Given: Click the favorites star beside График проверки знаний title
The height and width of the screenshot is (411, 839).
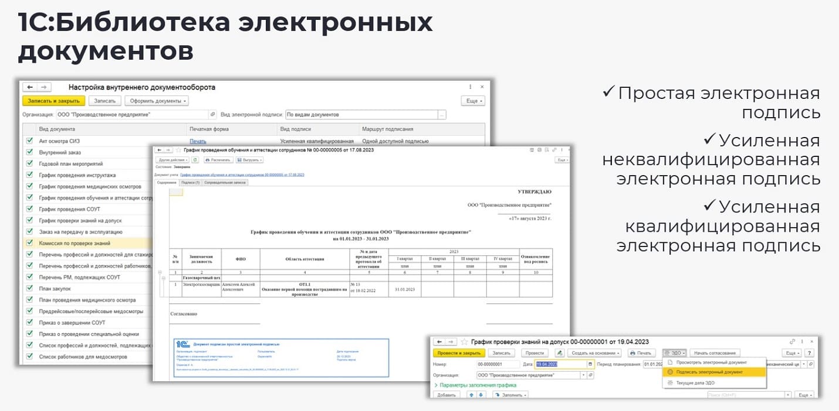Looking at the screenshot, I should coord(465,341).
